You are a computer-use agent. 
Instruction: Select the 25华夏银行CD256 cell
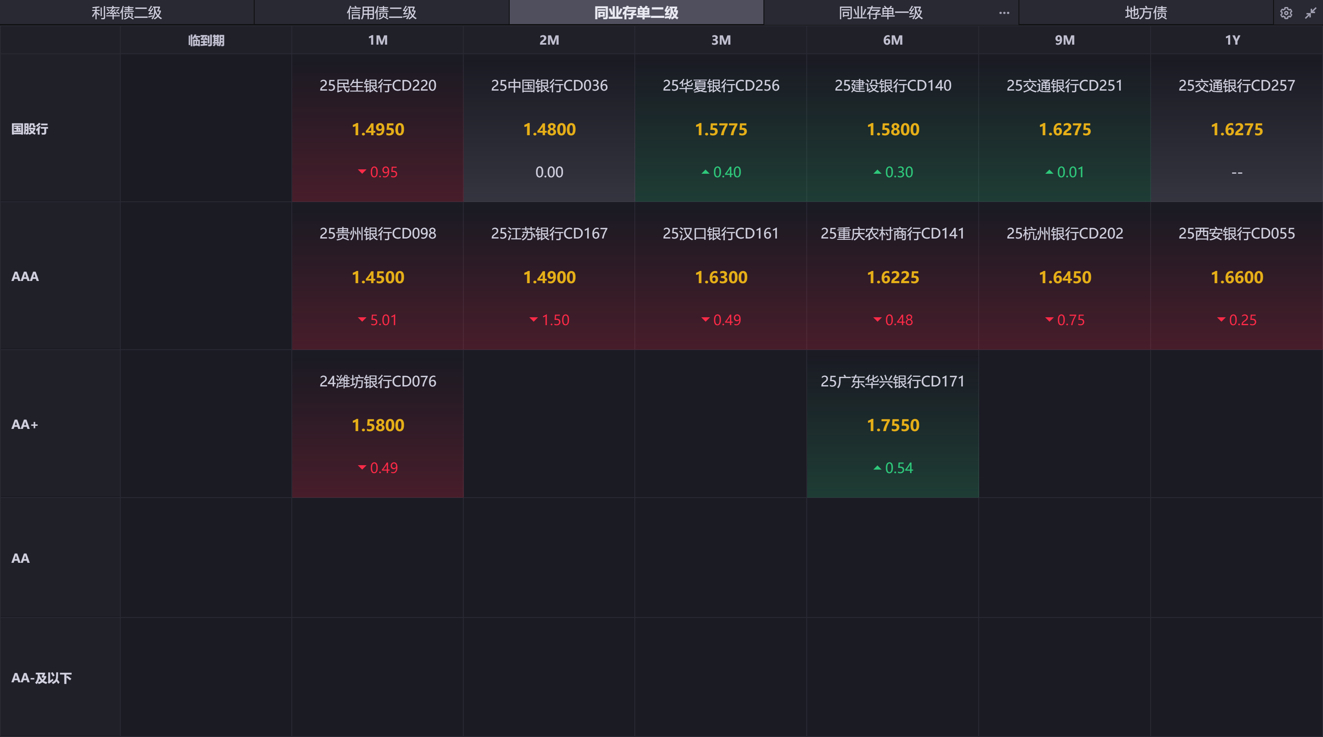[x=721, y=128]
